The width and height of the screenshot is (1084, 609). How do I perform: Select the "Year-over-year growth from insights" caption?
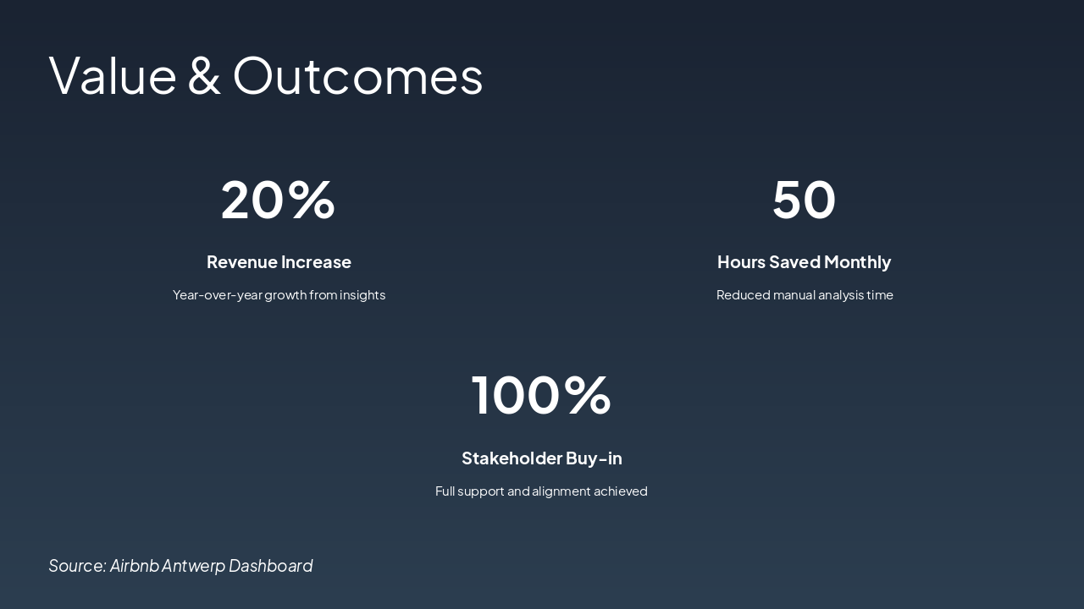(279, 295)
